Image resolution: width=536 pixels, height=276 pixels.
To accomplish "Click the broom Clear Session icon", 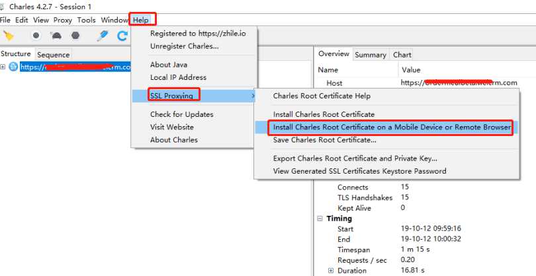I will coord(8,36).
